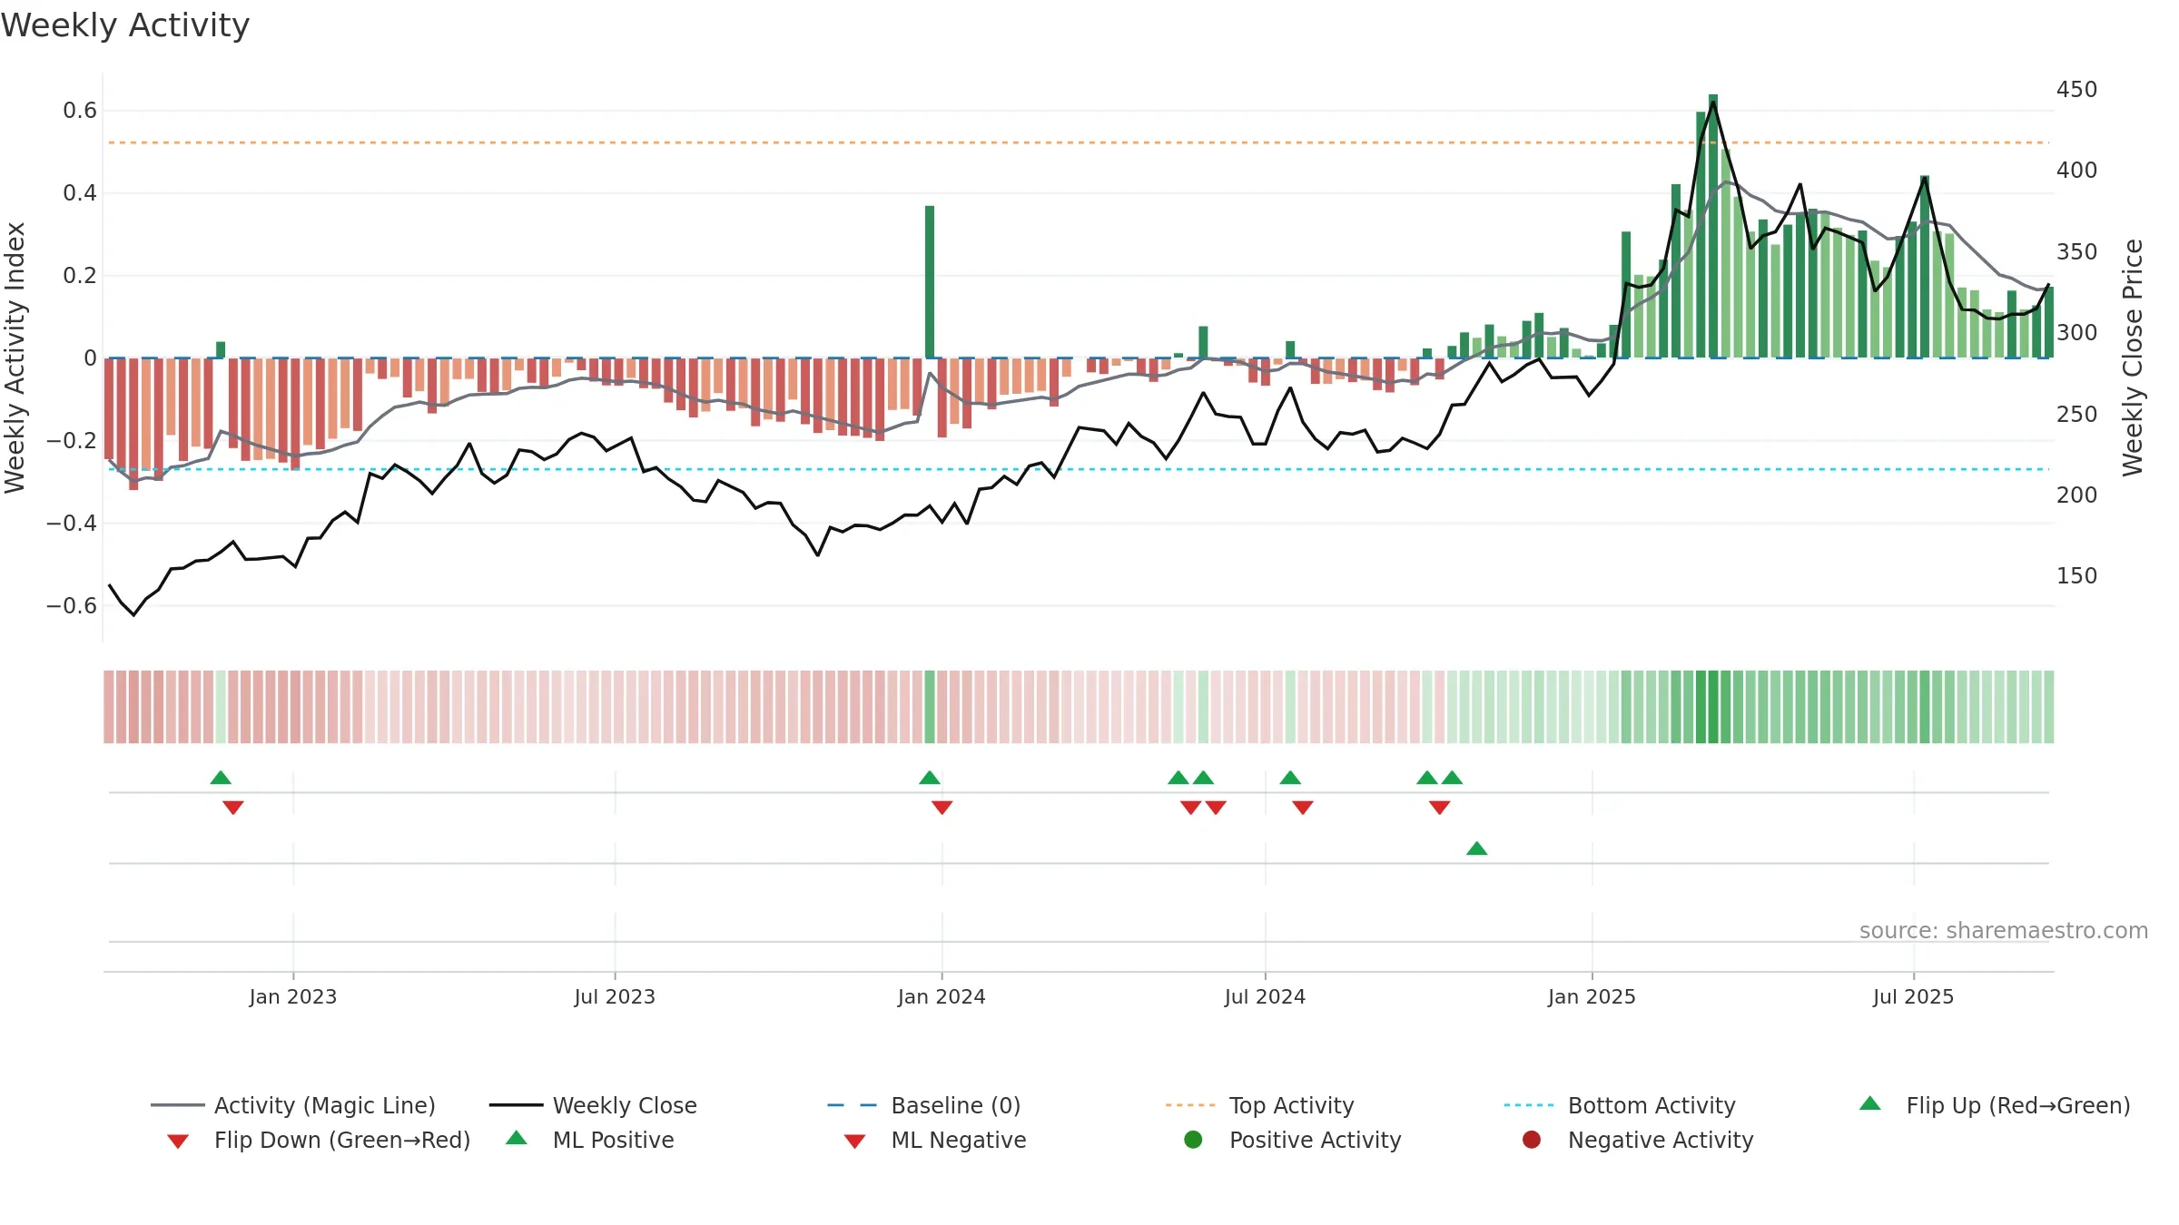2179x1225 pixels.
Task: Toggle the ML Positive legend entry
Action: pyautogui.click(x=590, y=1140)
